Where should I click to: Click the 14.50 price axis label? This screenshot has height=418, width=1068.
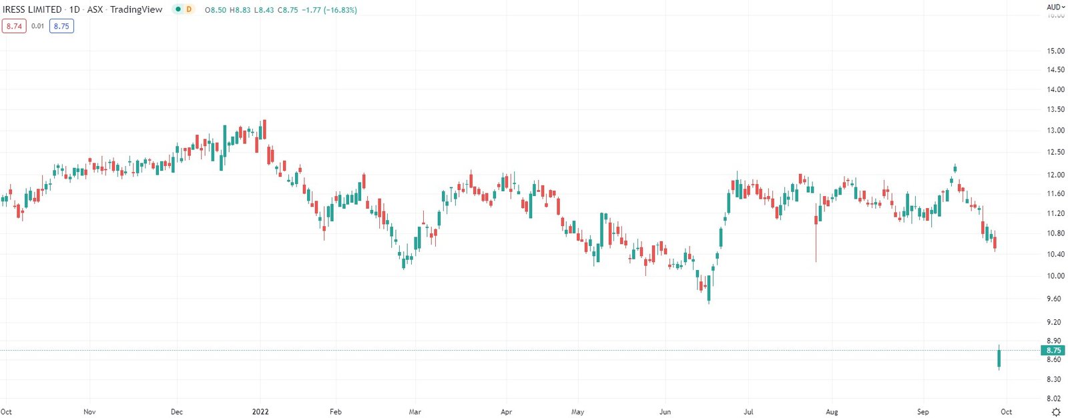(1055, 69)
